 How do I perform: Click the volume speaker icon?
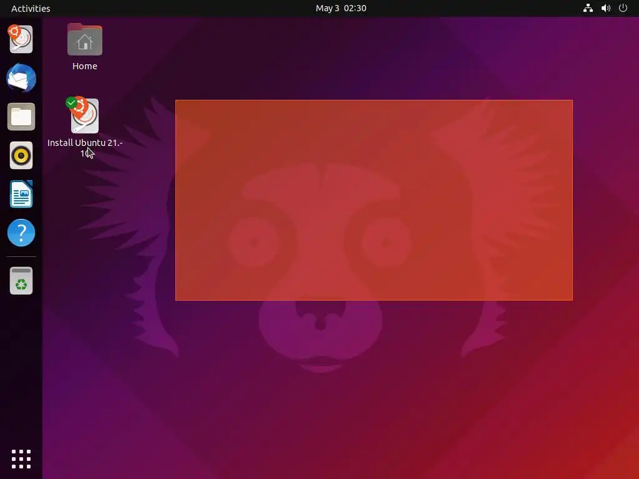[605, 8]
